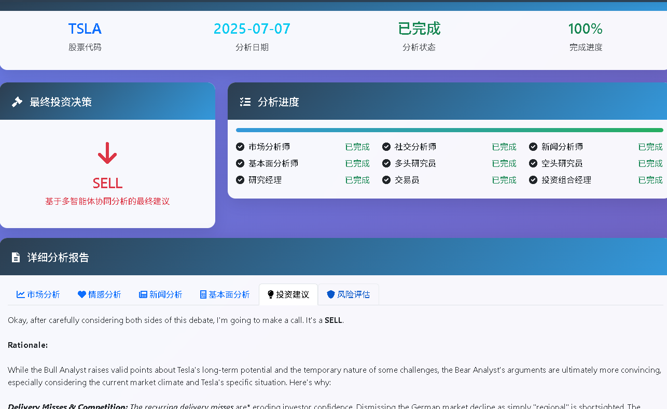Screen dimensions: 667x409
Task: Click the 已完成 status link for 研究经理
Action: pyautogui.click(x=357, y=180)
